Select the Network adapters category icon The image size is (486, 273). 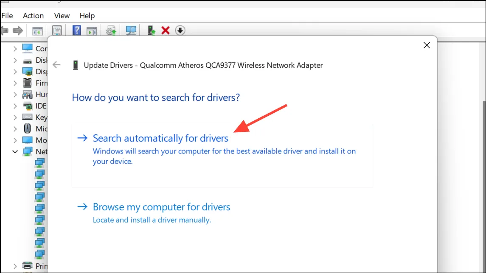[x=27, y=151]
